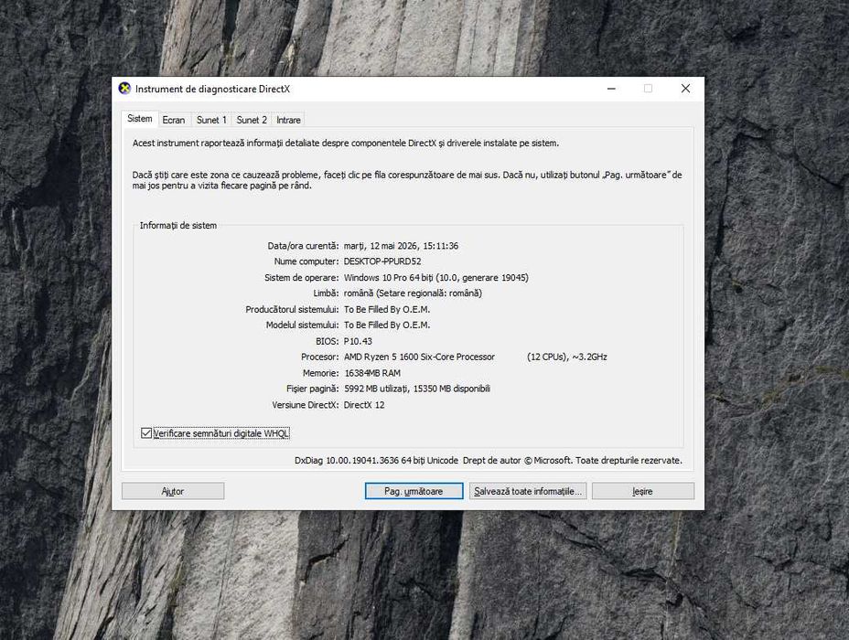849x640 pixels.
Task: Click the DirectX diagnostic icon in title bar
Action: [124, 89]
